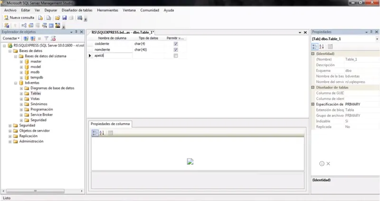The width and height of the screenshot is (380, 201).
Task: Click categorized icon in Propiedades panel
Action: 315,46
